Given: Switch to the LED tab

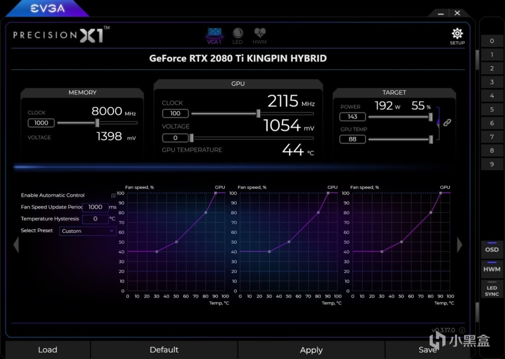Looking at the screenshot, I should (238, 36).
